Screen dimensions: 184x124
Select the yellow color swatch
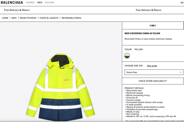127,56
